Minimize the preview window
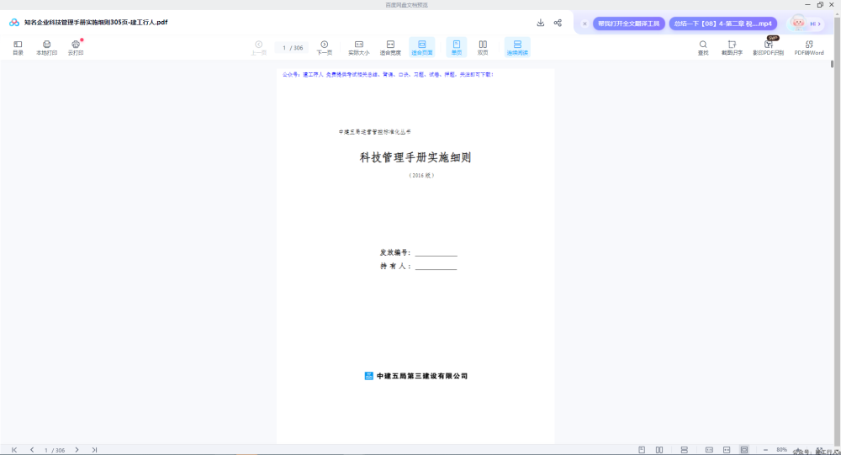Image resolution: width=841 pixels, height=455 pixels. (x=807, y=5)
